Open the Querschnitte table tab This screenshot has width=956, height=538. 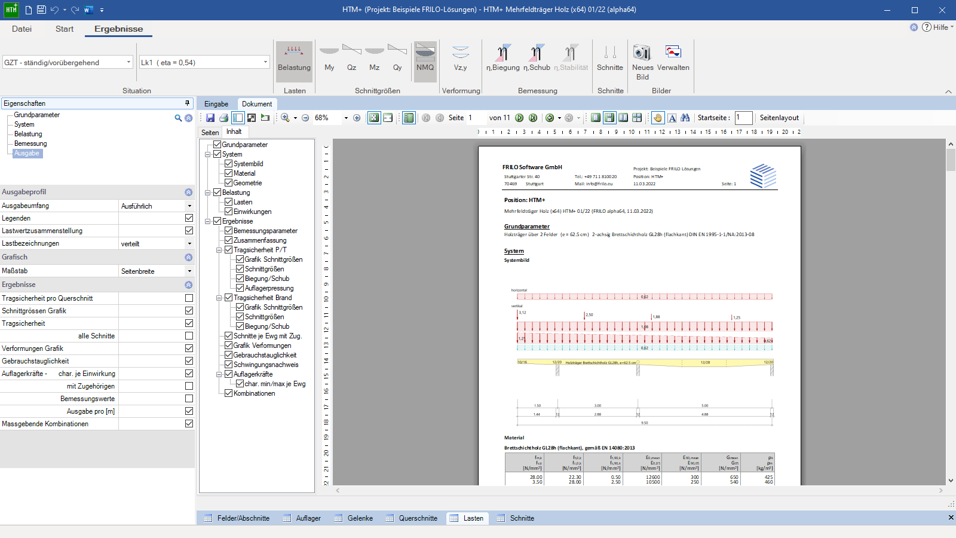(x=412, y=518)
